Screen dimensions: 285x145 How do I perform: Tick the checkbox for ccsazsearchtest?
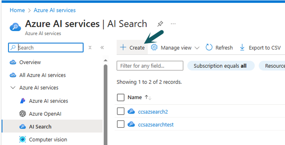[121, 124]
